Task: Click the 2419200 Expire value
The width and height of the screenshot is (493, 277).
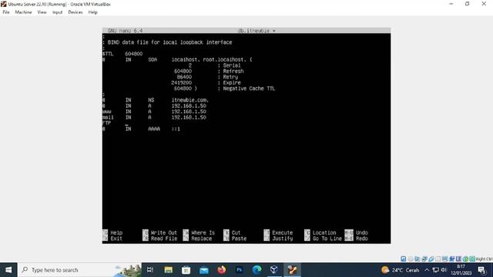Action: pos(182,82)
